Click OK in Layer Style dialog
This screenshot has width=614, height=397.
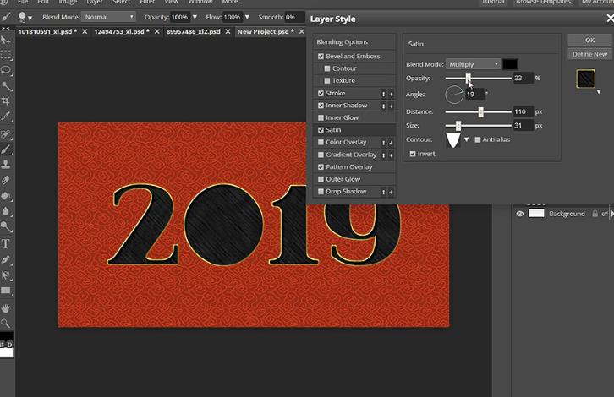589,40
